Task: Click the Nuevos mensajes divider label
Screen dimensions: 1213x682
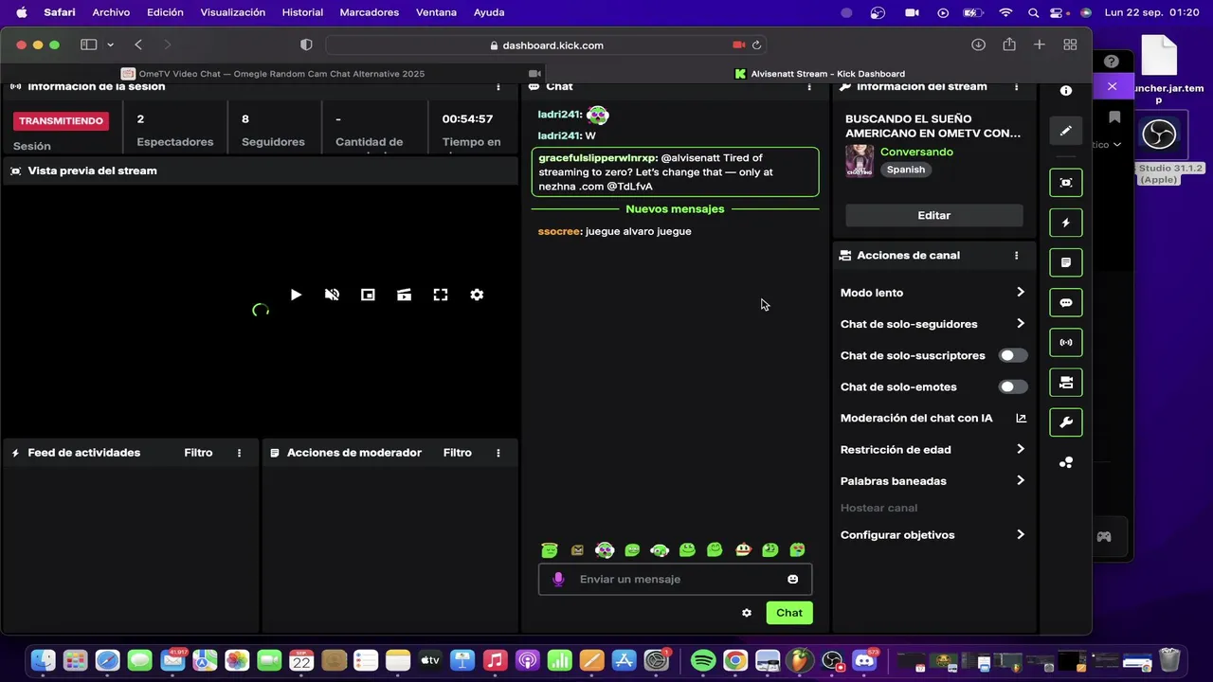Action: (675, 208)
